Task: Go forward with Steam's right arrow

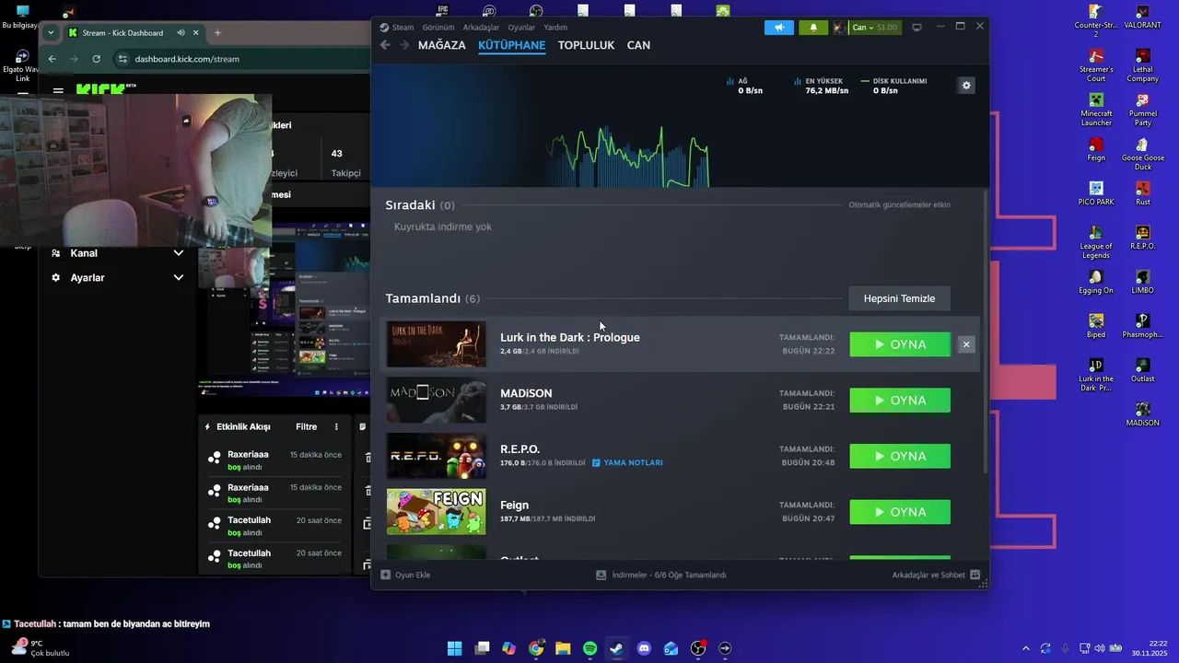Action: [x=404, y=45]
